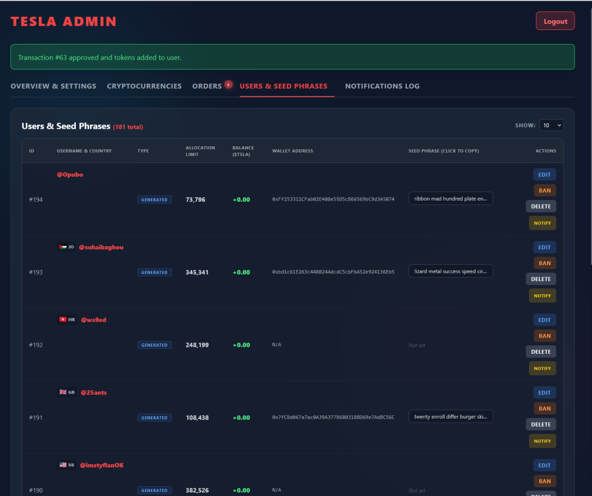Click the "(181 total)" user count label
This screenshot has height=496, width=592.
coord(128,127)
